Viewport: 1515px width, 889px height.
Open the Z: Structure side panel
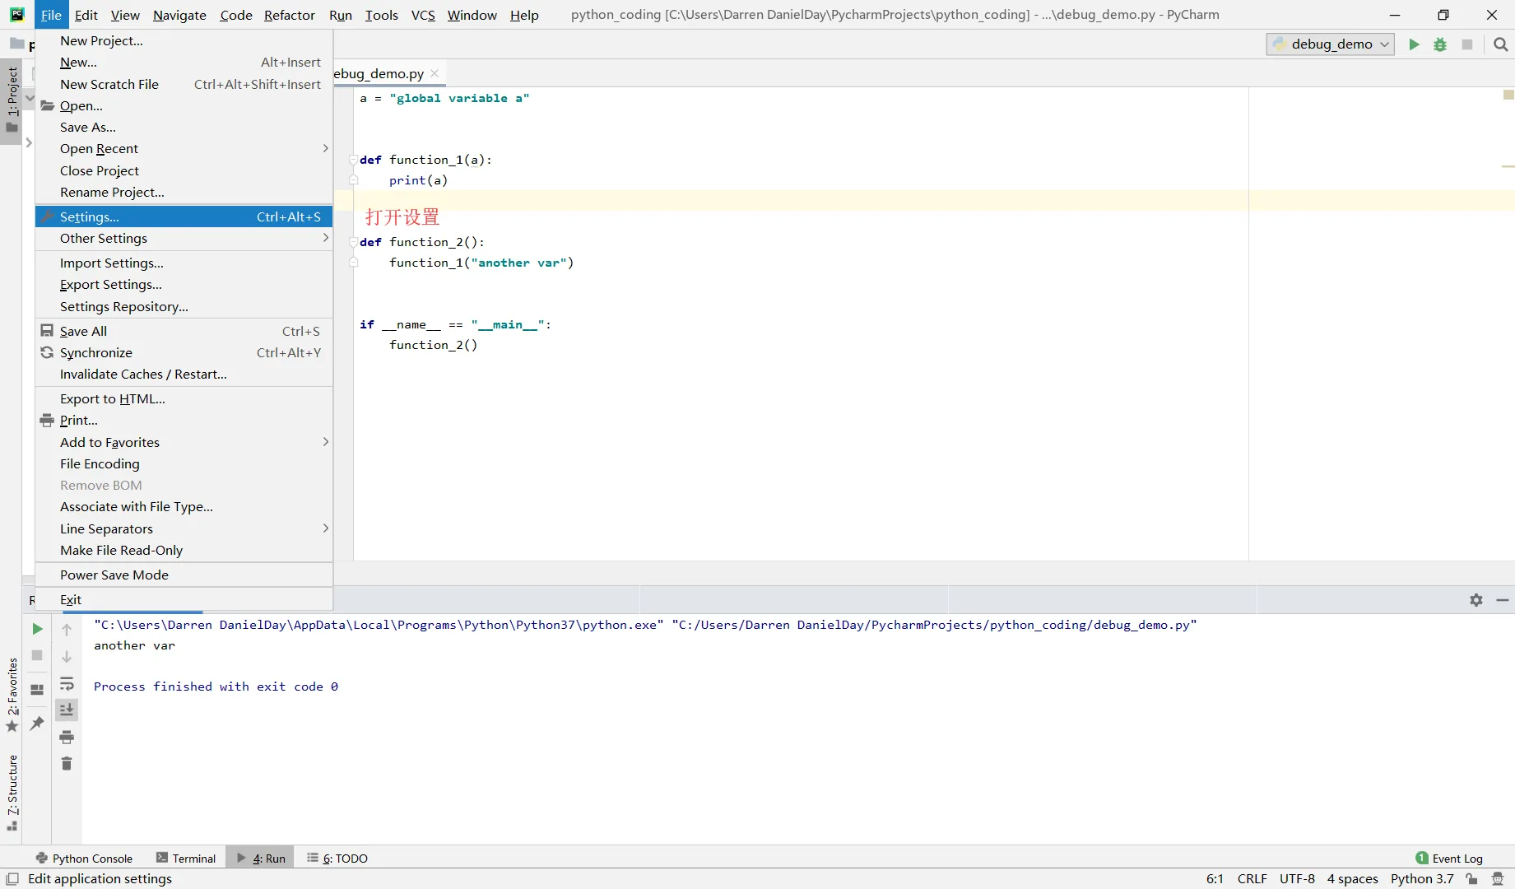pyautogui.click(x=12, y=792)
